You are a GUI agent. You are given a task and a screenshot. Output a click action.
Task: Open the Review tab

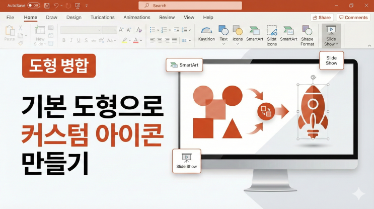[167, 18]
